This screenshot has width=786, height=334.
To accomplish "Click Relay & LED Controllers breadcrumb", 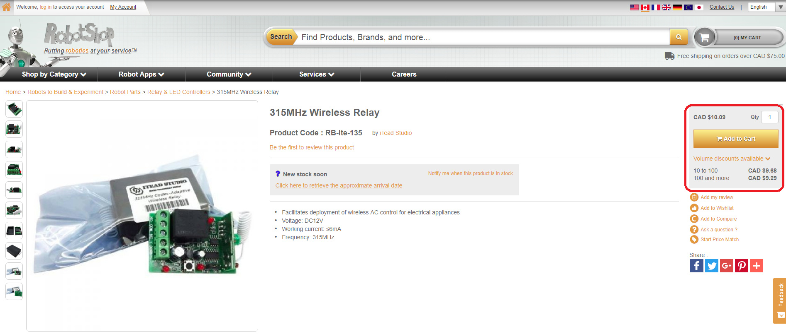I will point(178,92).
